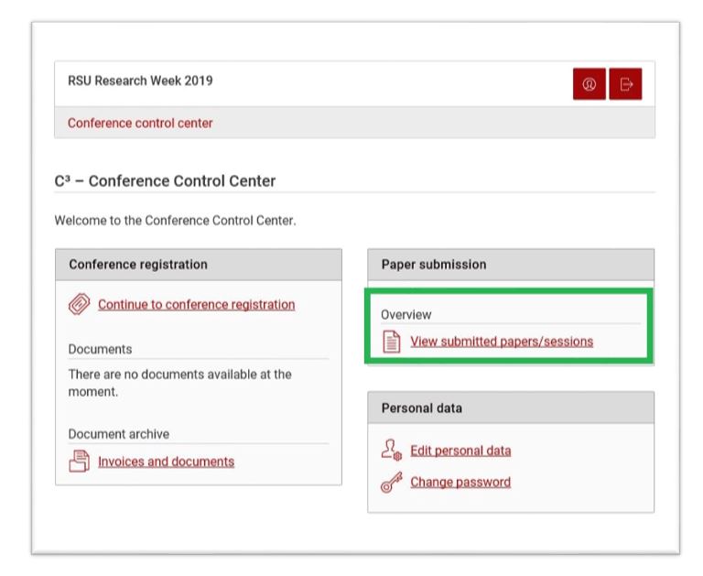Click the Document archive section label
This screenshot has width=703, height=576.
tap(118, 434)
